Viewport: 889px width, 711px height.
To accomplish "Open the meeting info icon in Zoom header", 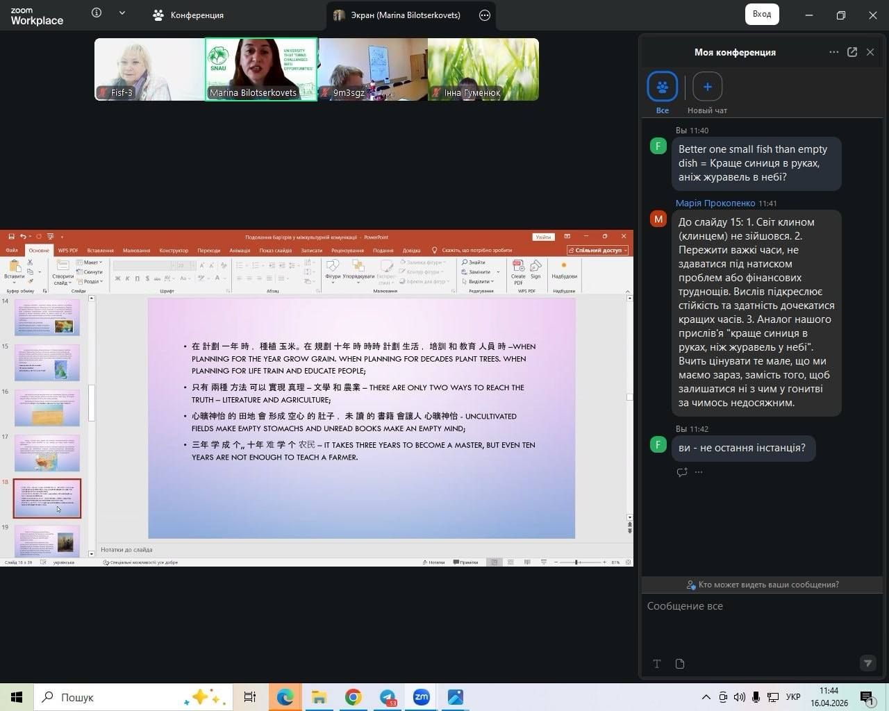I will 97,13.
